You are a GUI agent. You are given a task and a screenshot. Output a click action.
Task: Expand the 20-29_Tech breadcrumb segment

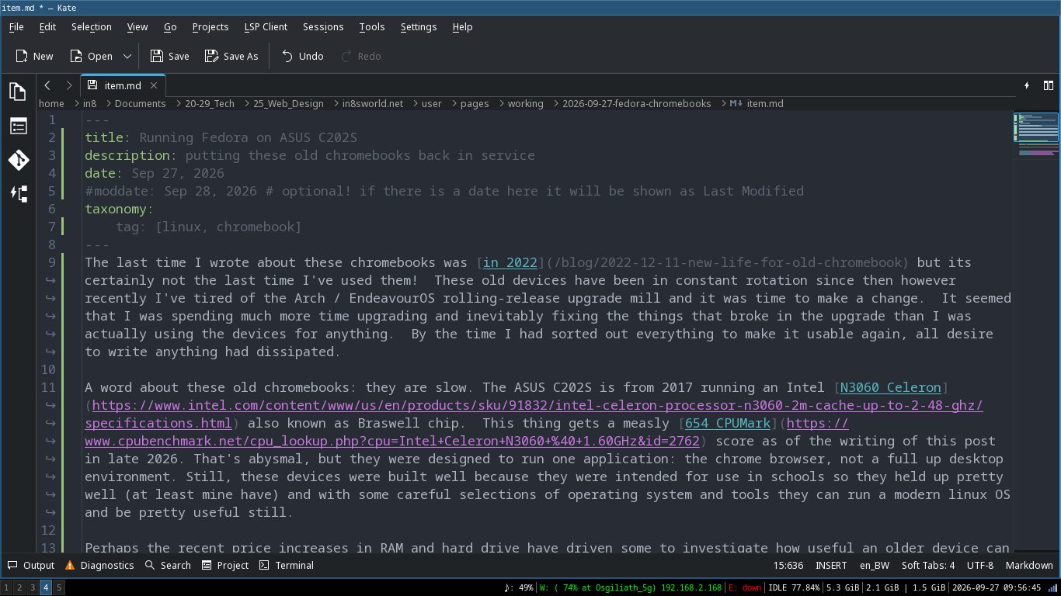pyautogui.click(x=210, y=103)
